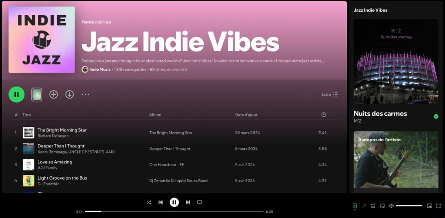This screenshot has height=218, width=445.
Task: Open the A2J Family artist link
Action: pyautogui.click(x=48, y=168)
